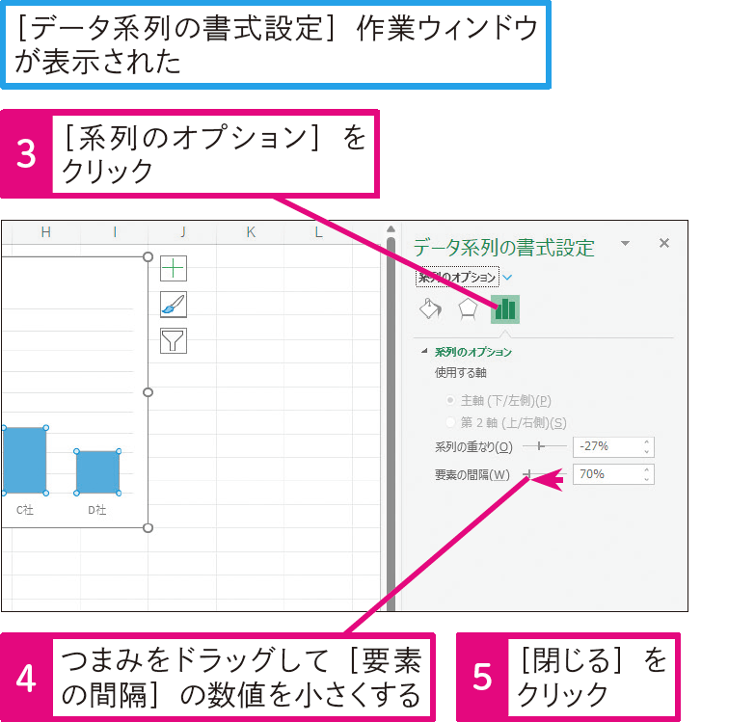Open the task pane options dropdown arrow
Image resolution: width=755 pixels, height=722 pixels.
click(625, 244)
